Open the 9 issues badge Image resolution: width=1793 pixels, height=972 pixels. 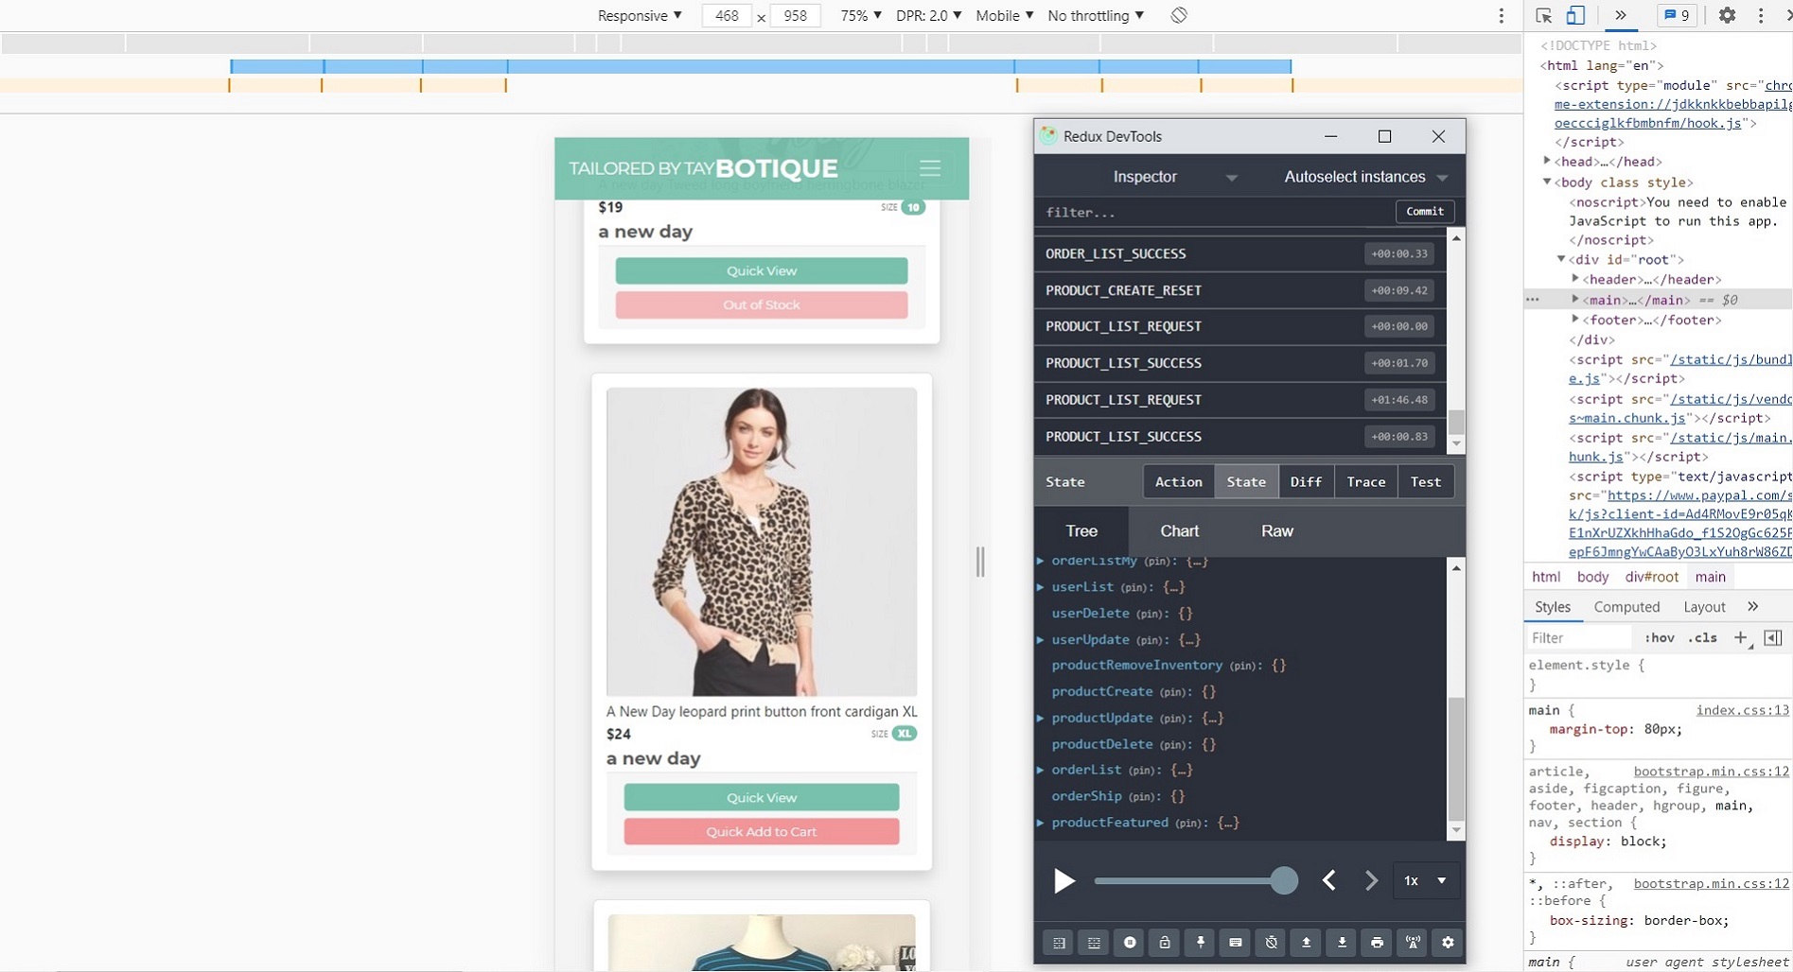pyautogui.click(x=1677, y=15)
